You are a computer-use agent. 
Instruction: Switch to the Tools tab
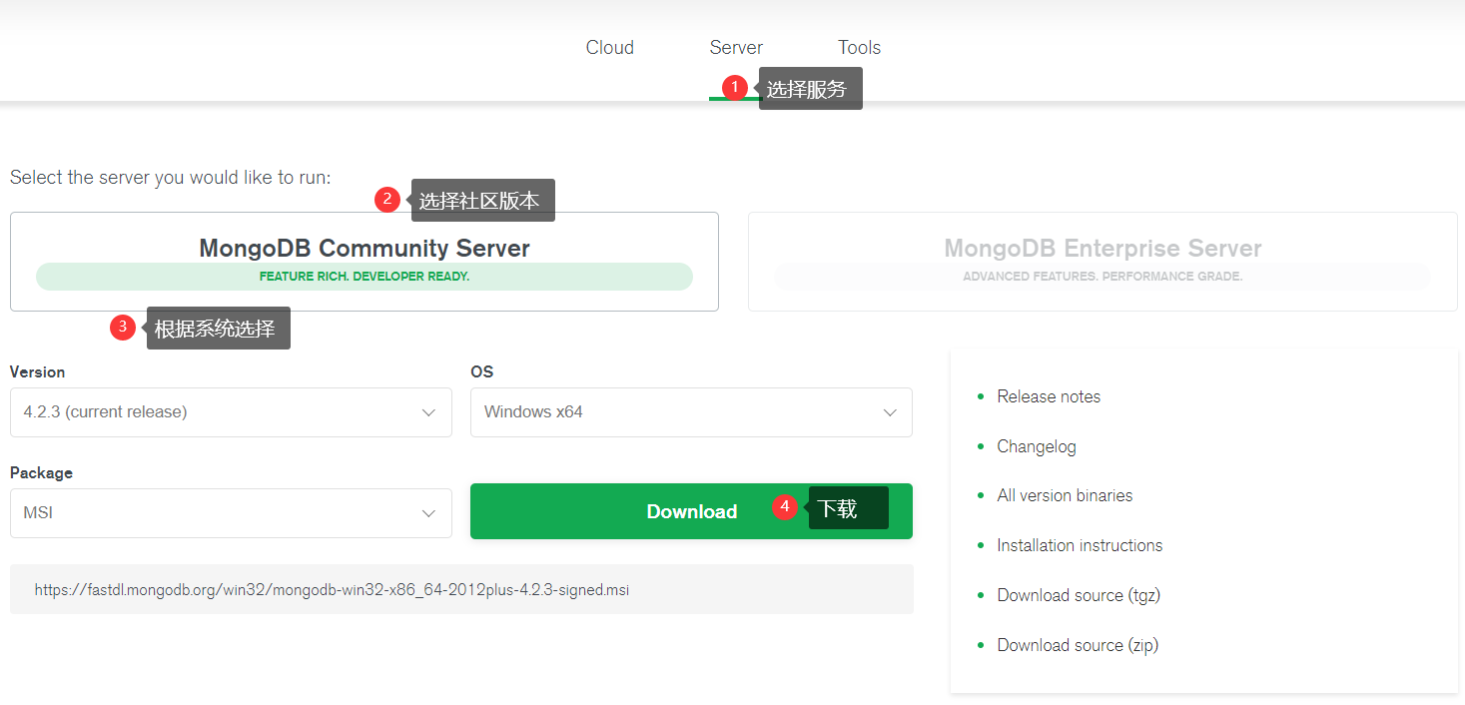pos(859,47)
